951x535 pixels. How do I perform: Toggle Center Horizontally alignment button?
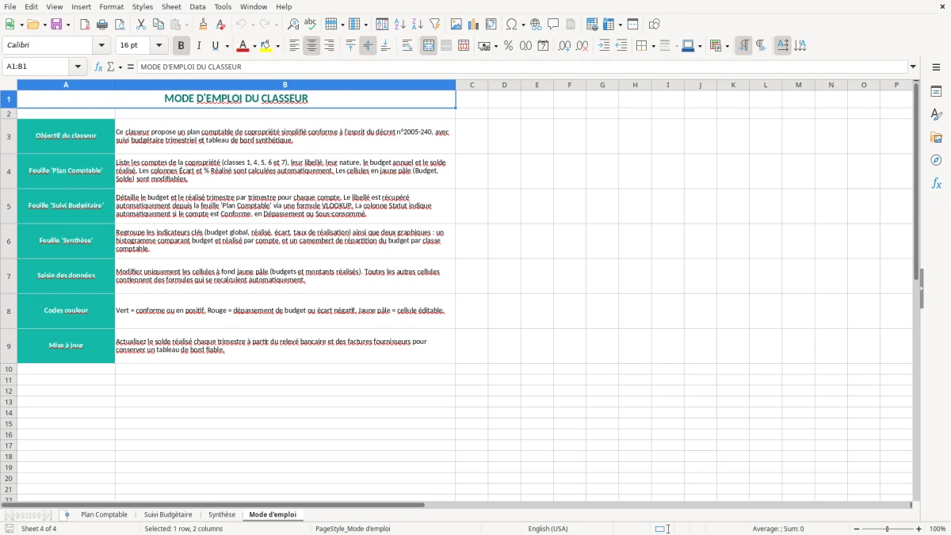(311, 46)
